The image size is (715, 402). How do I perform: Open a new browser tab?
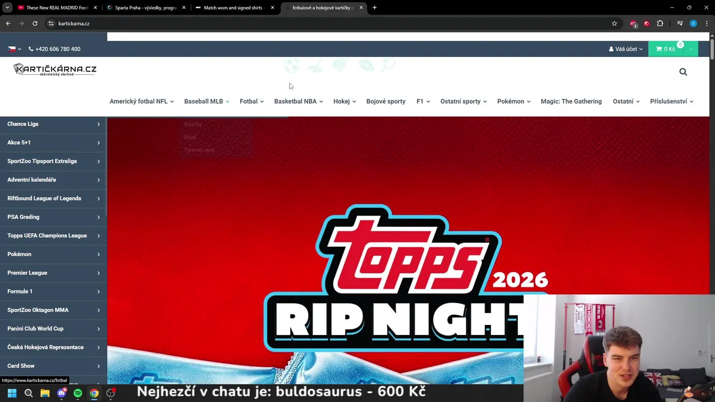coord(374,8)
